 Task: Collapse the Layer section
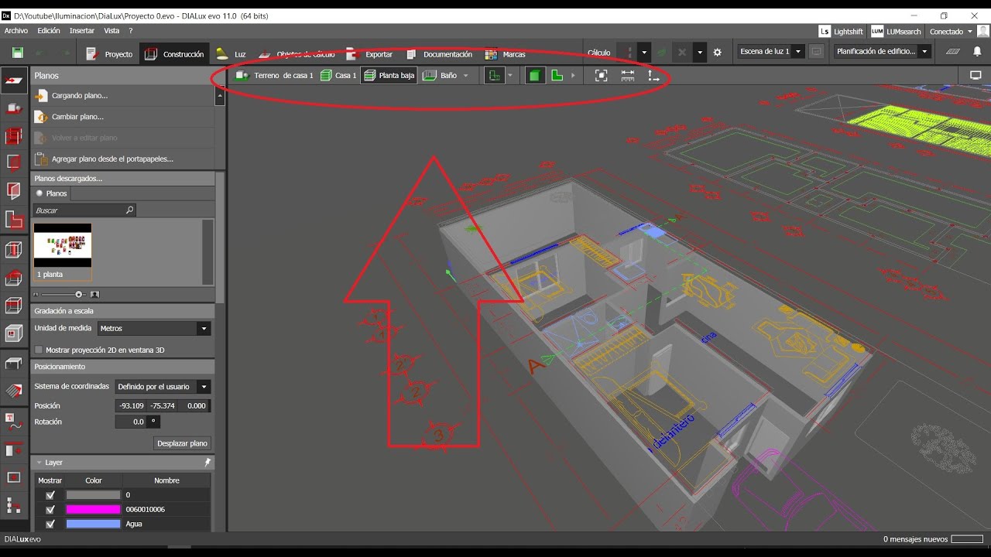39,463
